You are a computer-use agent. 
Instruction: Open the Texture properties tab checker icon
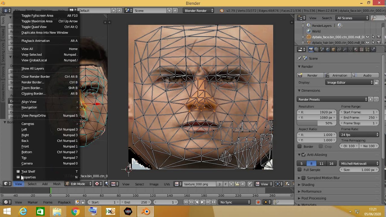(362, 49)
